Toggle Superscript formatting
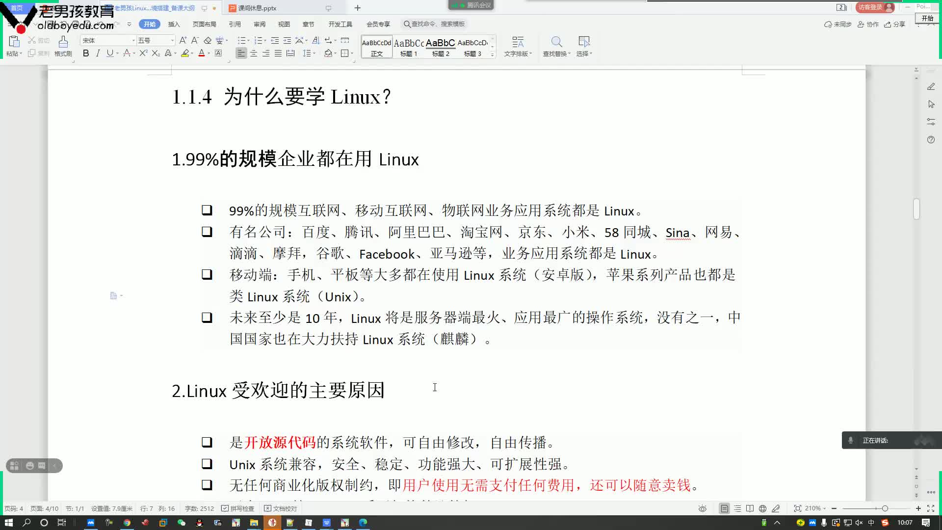The height and width of the screenshot is (530, 942). 143,53
